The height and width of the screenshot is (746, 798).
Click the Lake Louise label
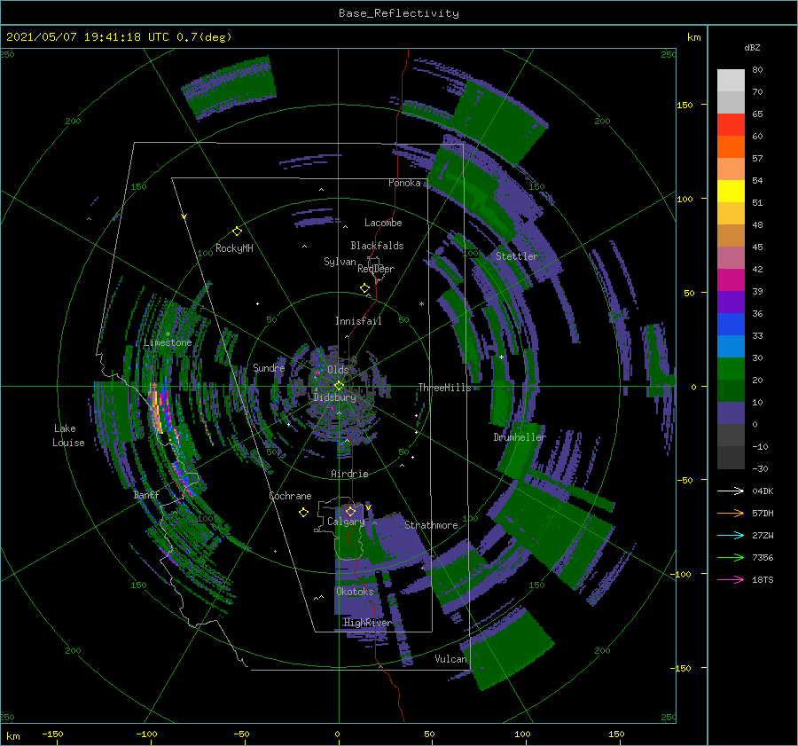(x=68, y=436)
